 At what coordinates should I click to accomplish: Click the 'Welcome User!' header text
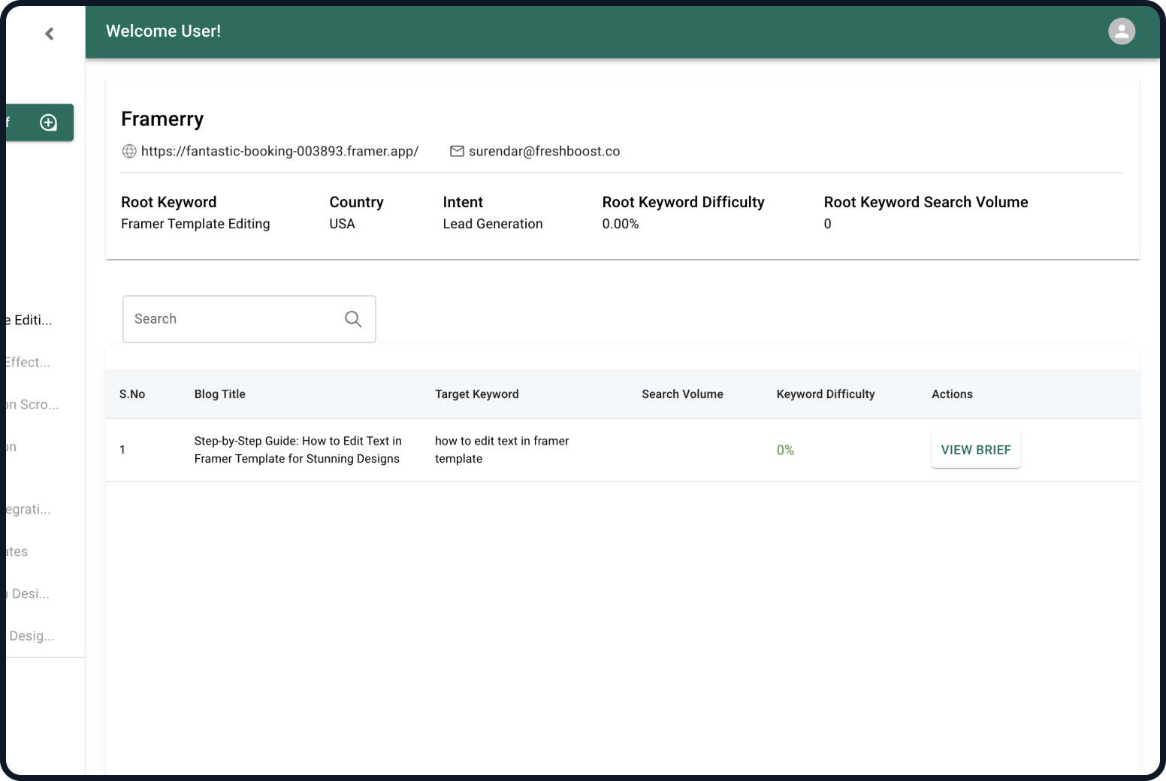[x=163, y=31]
